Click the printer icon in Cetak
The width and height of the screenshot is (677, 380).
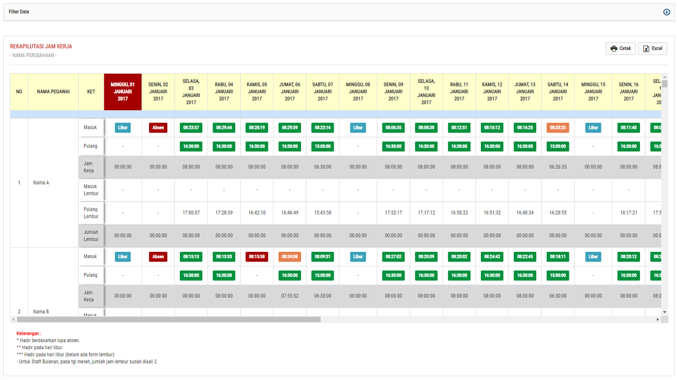613,48
